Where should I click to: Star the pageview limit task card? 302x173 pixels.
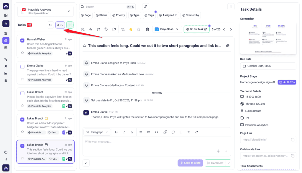click(22, 106)
